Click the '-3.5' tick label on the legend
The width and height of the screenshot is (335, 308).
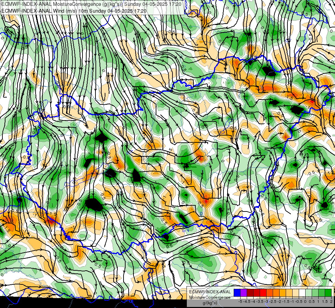coord(260,301)
